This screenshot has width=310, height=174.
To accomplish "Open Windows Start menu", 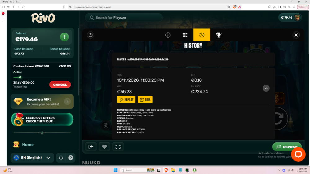I will tap(116, 170).
